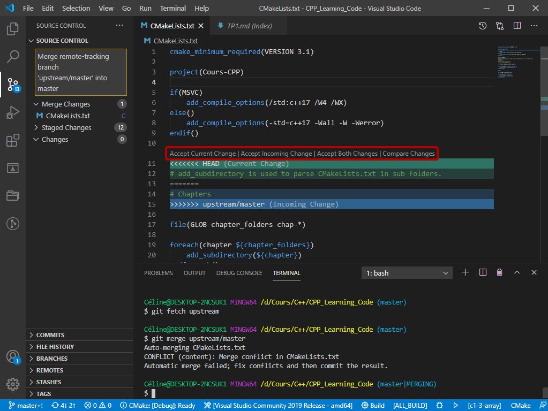
Task: Click the commit message input box
Action: pyautogui.click(x=81, y=72)
